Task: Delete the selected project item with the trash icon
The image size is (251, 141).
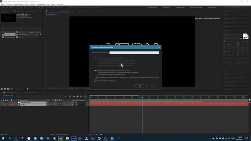Action: (x=27, y=89)
